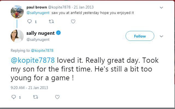Click reply icon on paul brown's tweet
175x109 pixels.
(x=29, y=21)
